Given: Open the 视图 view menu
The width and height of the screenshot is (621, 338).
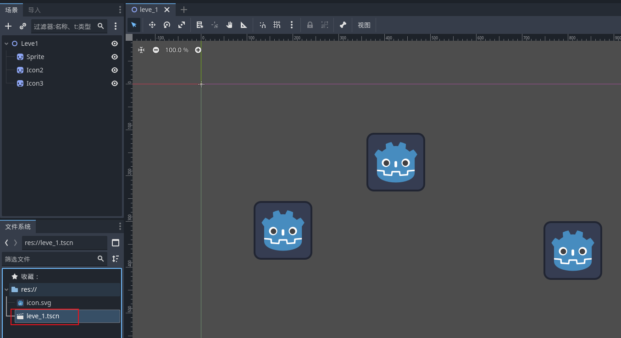Looking at the screenshot, I should point(364,25).
